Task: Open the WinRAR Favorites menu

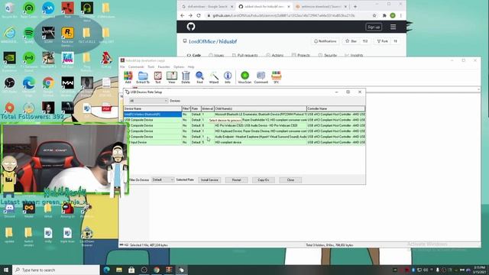Action: click(x=164, y=66)
